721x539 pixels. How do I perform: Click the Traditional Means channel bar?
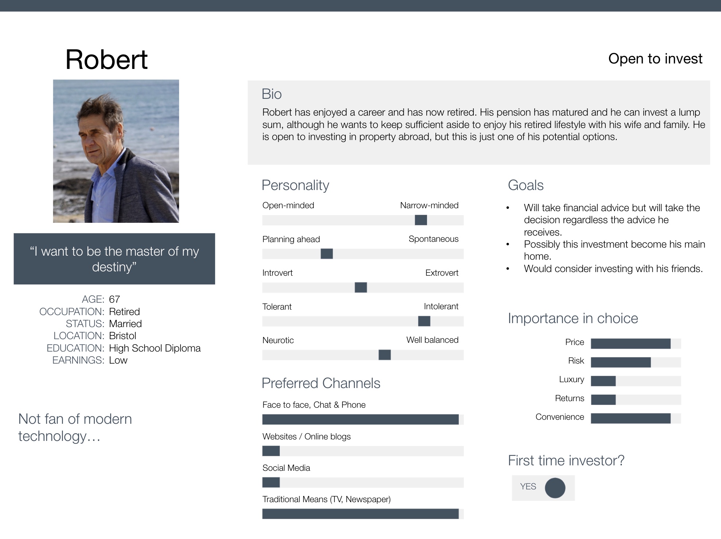click(363, 514)
